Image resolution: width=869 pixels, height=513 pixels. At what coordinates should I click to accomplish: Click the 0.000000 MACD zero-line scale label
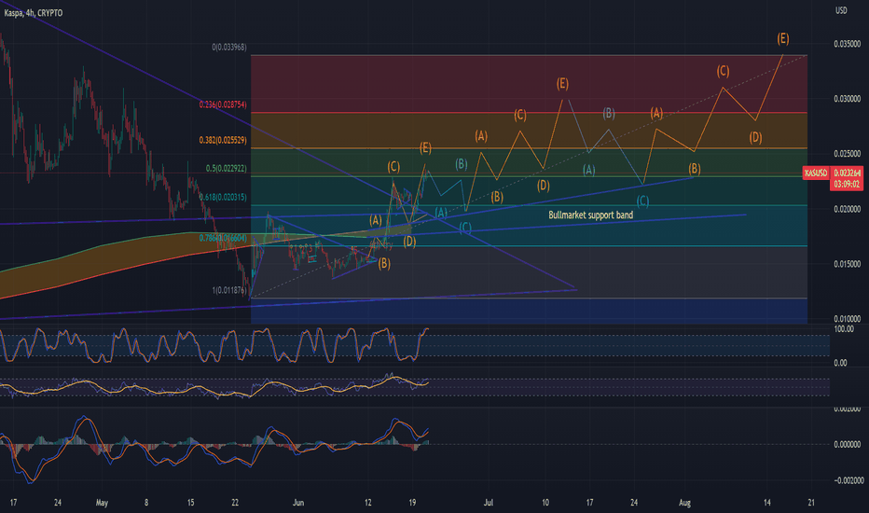pos(848,444)
